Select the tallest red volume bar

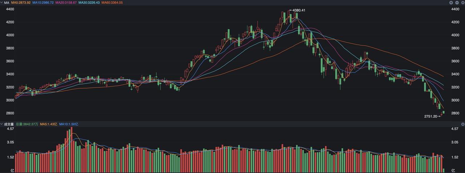(x=72, y=149)
